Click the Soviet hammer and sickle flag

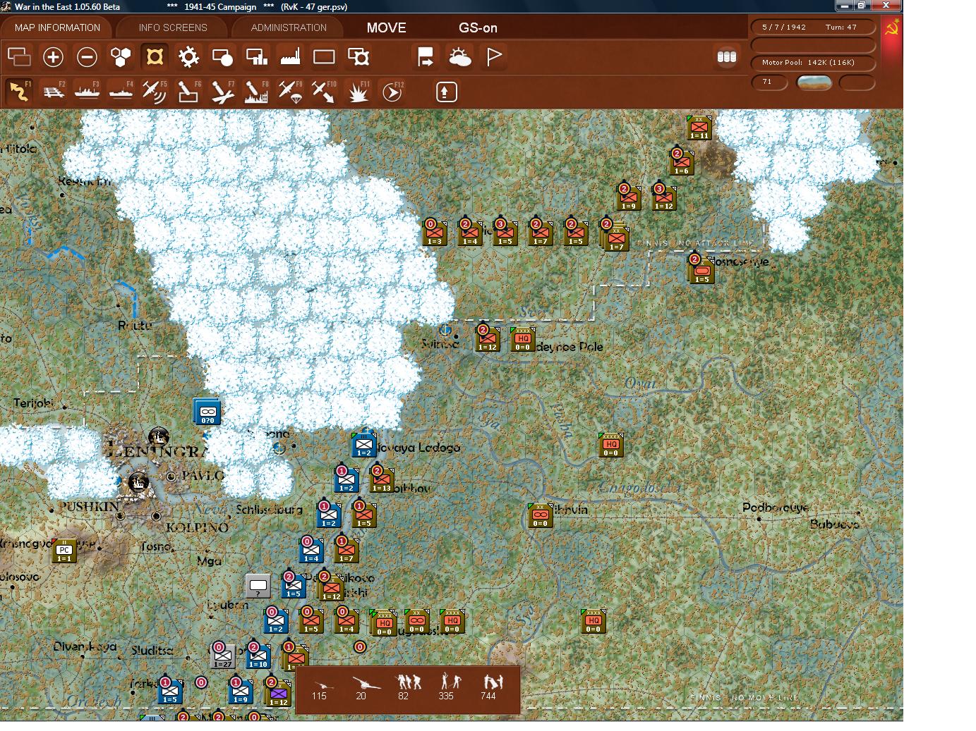[892, 29]
